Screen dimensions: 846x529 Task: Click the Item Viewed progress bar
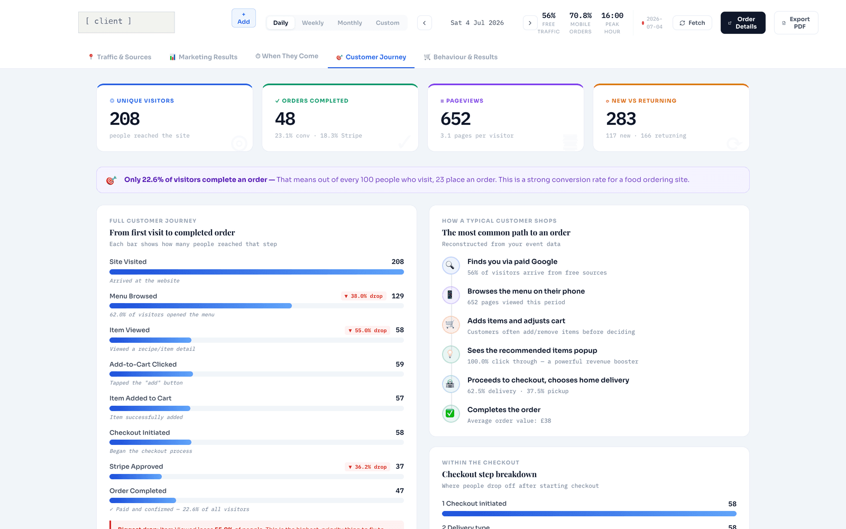pos(256,340)
